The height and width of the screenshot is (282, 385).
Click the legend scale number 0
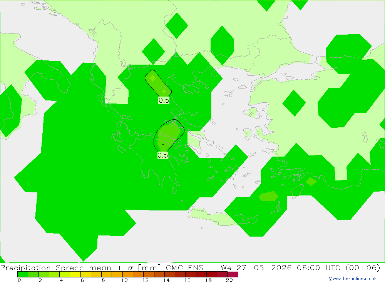(19, 280)
